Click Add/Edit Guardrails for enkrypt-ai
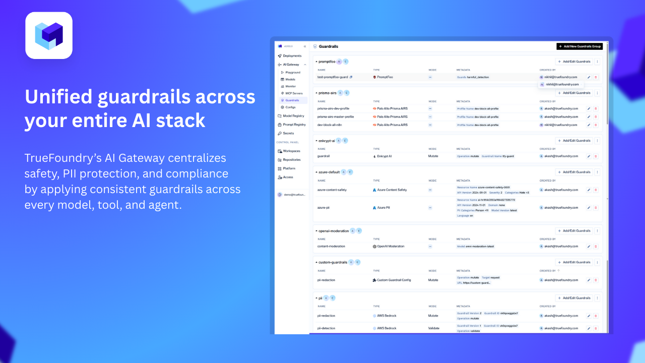The image size is (645, 363). (x=574, y=141)
